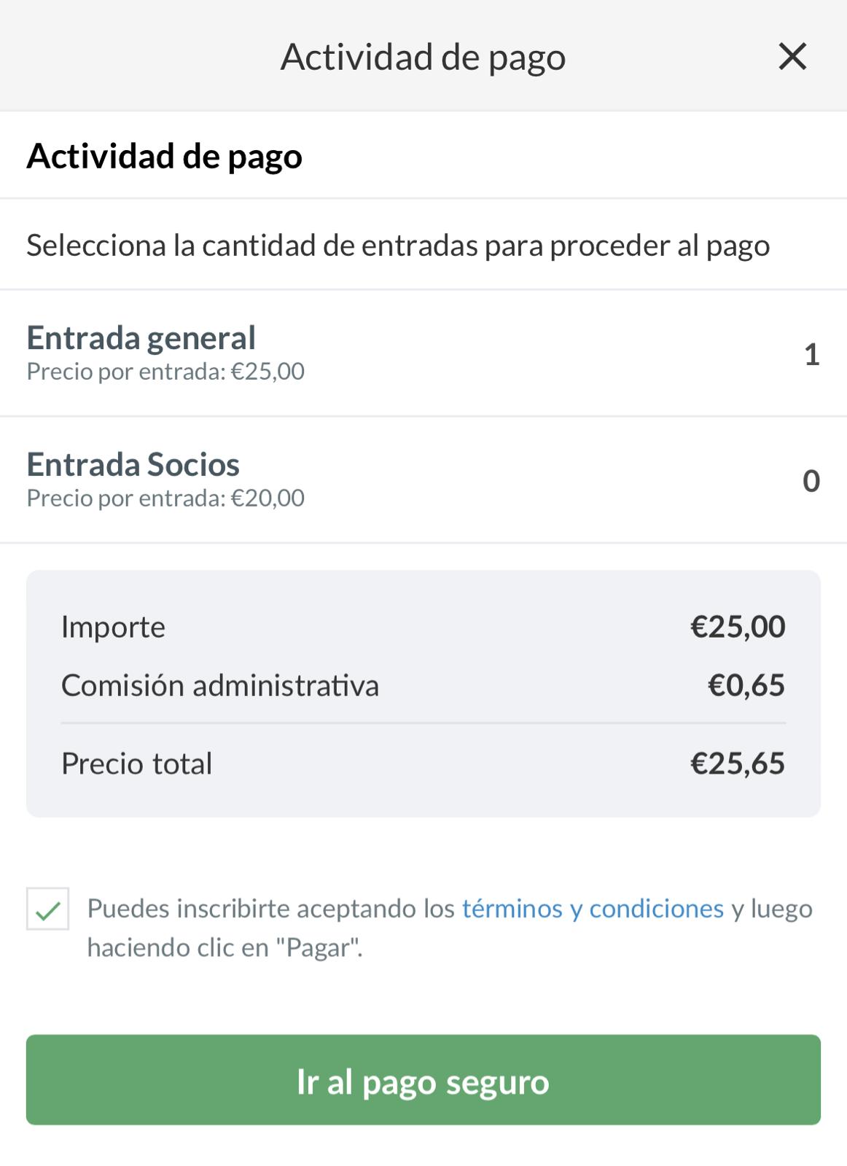Select the Entrada Socios quantity value
Image resolution: width=847 pixels, height=1166 pixels.
[x=811, y=482]
